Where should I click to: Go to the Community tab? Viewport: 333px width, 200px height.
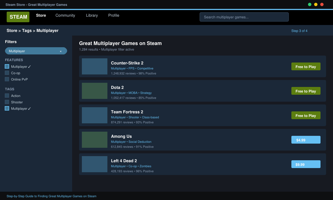[65, 15]
